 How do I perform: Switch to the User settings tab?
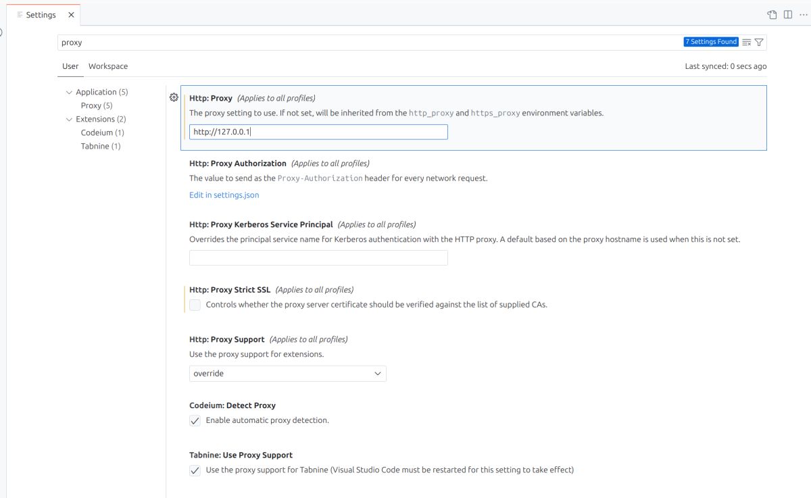[x=70, y=66]
